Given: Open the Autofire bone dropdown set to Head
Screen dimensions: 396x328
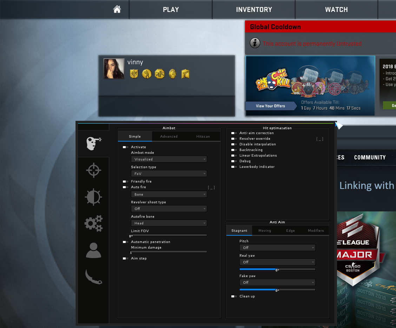Looking at the screenshot, I should coord(169,223).
